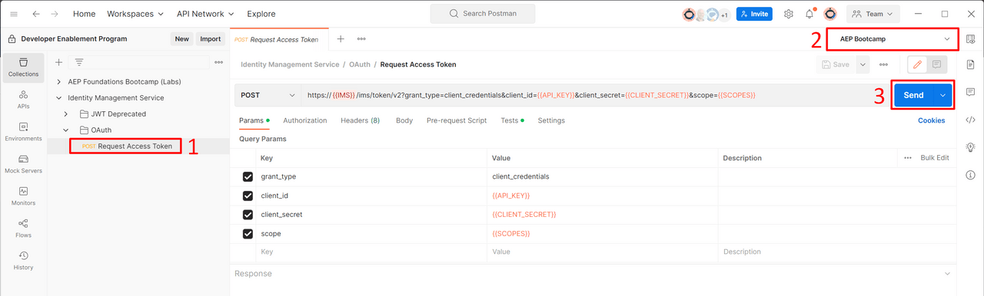Open the user avatar menu
The image size is (984, 296).
coord(830,14)
